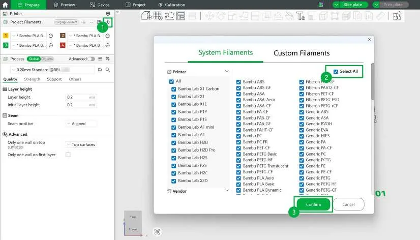
Task: Open the Project tab
Action: [136, 5]
